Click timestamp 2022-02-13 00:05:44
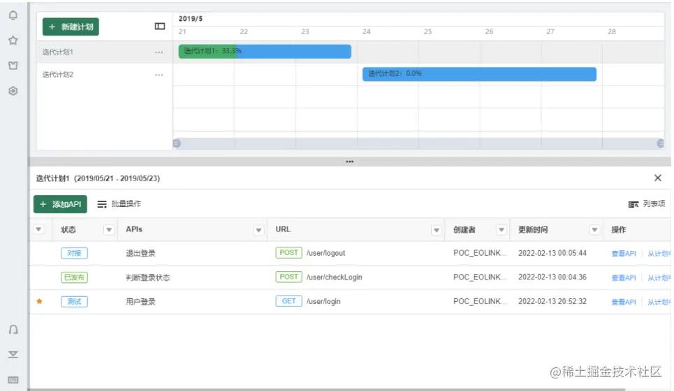Viewport: 674px width, 391px height. 552,253
